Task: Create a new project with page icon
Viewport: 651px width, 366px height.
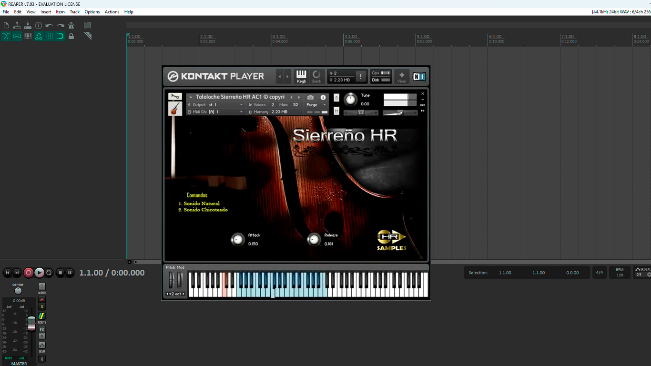Action: 6,25
